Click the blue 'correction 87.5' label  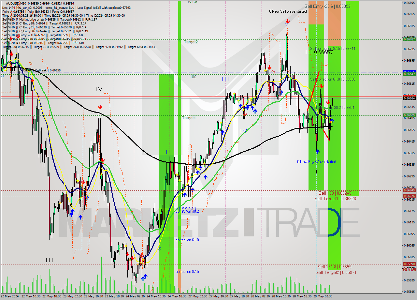[187, 272]
